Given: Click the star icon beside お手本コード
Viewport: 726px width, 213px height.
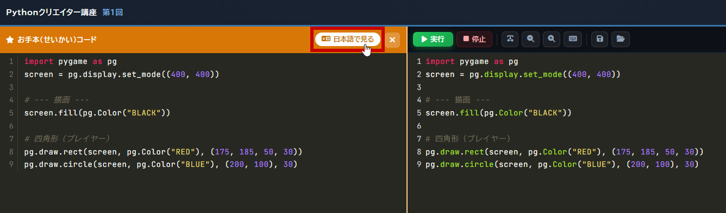Looking at the screenshot, I should point(10,40).
